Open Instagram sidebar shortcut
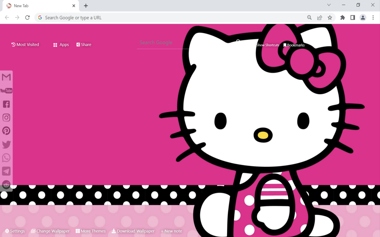 (6, 117)
